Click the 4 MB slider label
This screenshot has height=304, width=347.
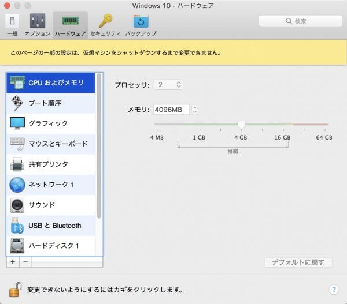[x=157, y=137]
